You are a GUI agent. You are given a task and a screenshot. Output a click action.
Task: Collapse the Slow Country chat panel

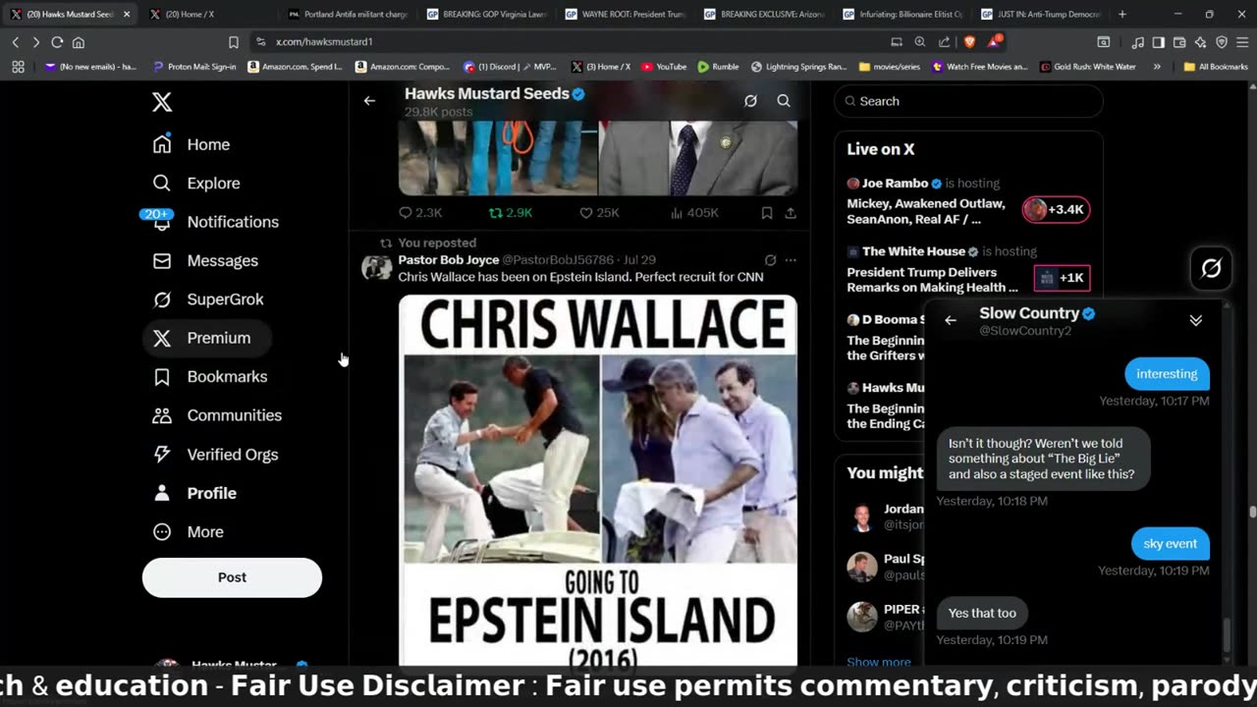pos(1195,320)
